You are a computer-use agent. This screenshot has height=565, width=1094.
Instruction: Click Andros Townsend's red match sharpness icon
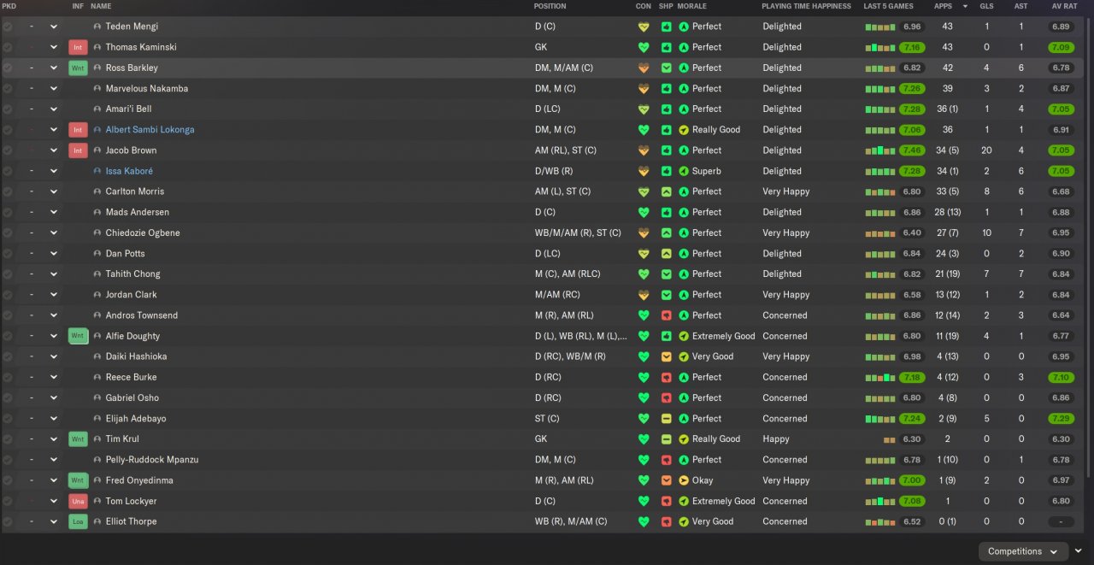click(667, 315)
